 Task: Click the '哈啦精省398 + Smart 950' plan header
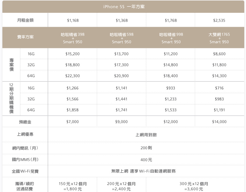tap(73, 38)
